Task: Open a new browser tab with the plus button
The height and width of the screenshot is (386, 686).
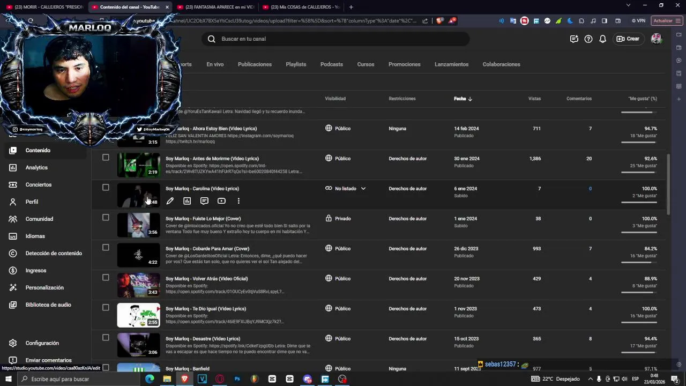Action: [x=351, y=7]
